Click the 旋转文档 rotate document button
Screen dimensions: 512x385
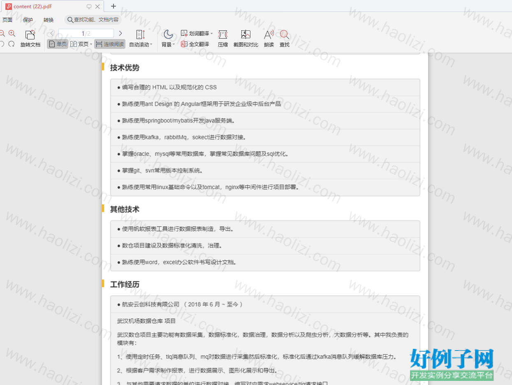click(30, 39)
